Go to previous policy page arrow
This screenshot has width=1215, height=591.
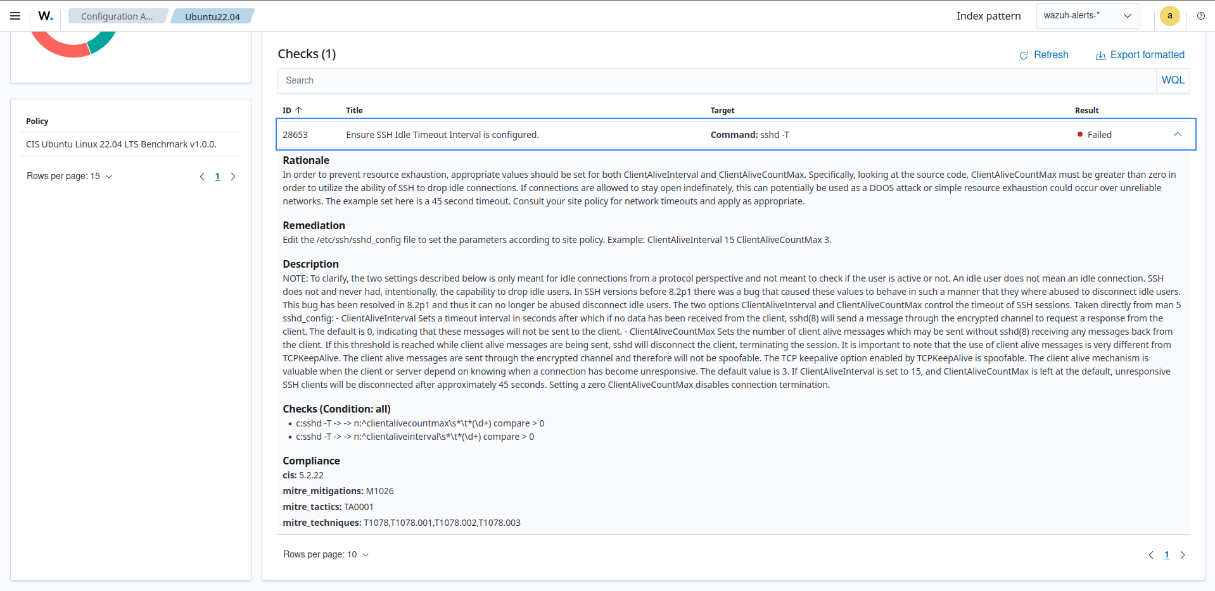coord(202,177)
